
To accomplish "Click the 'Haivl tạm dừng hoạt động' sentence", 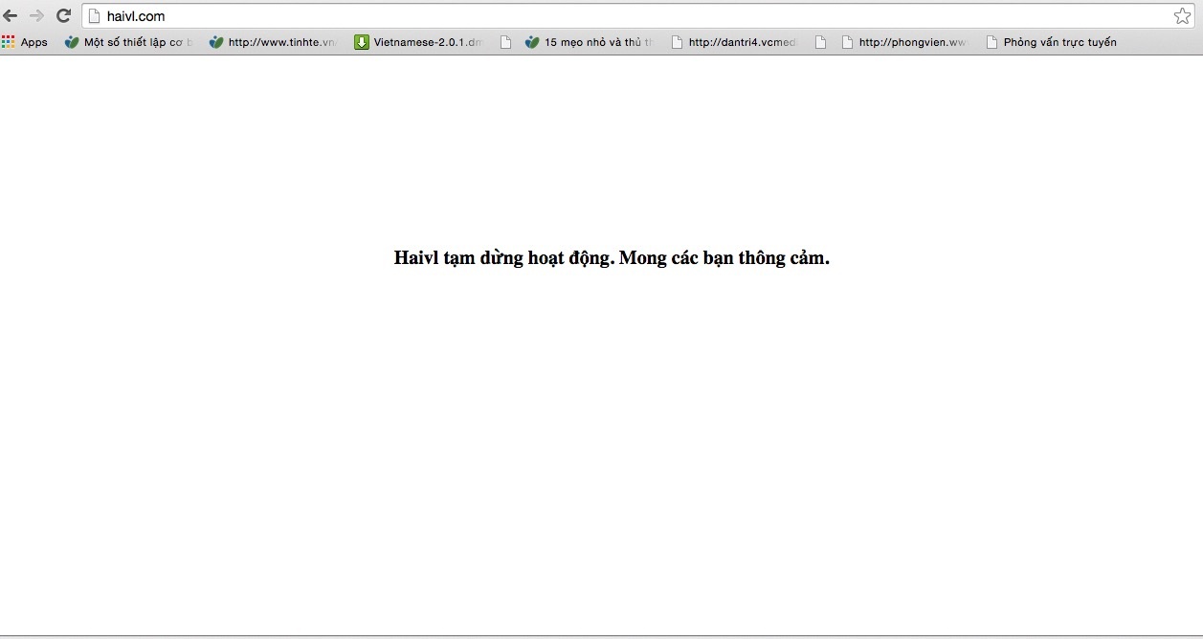I will click(x=503, y=258).
